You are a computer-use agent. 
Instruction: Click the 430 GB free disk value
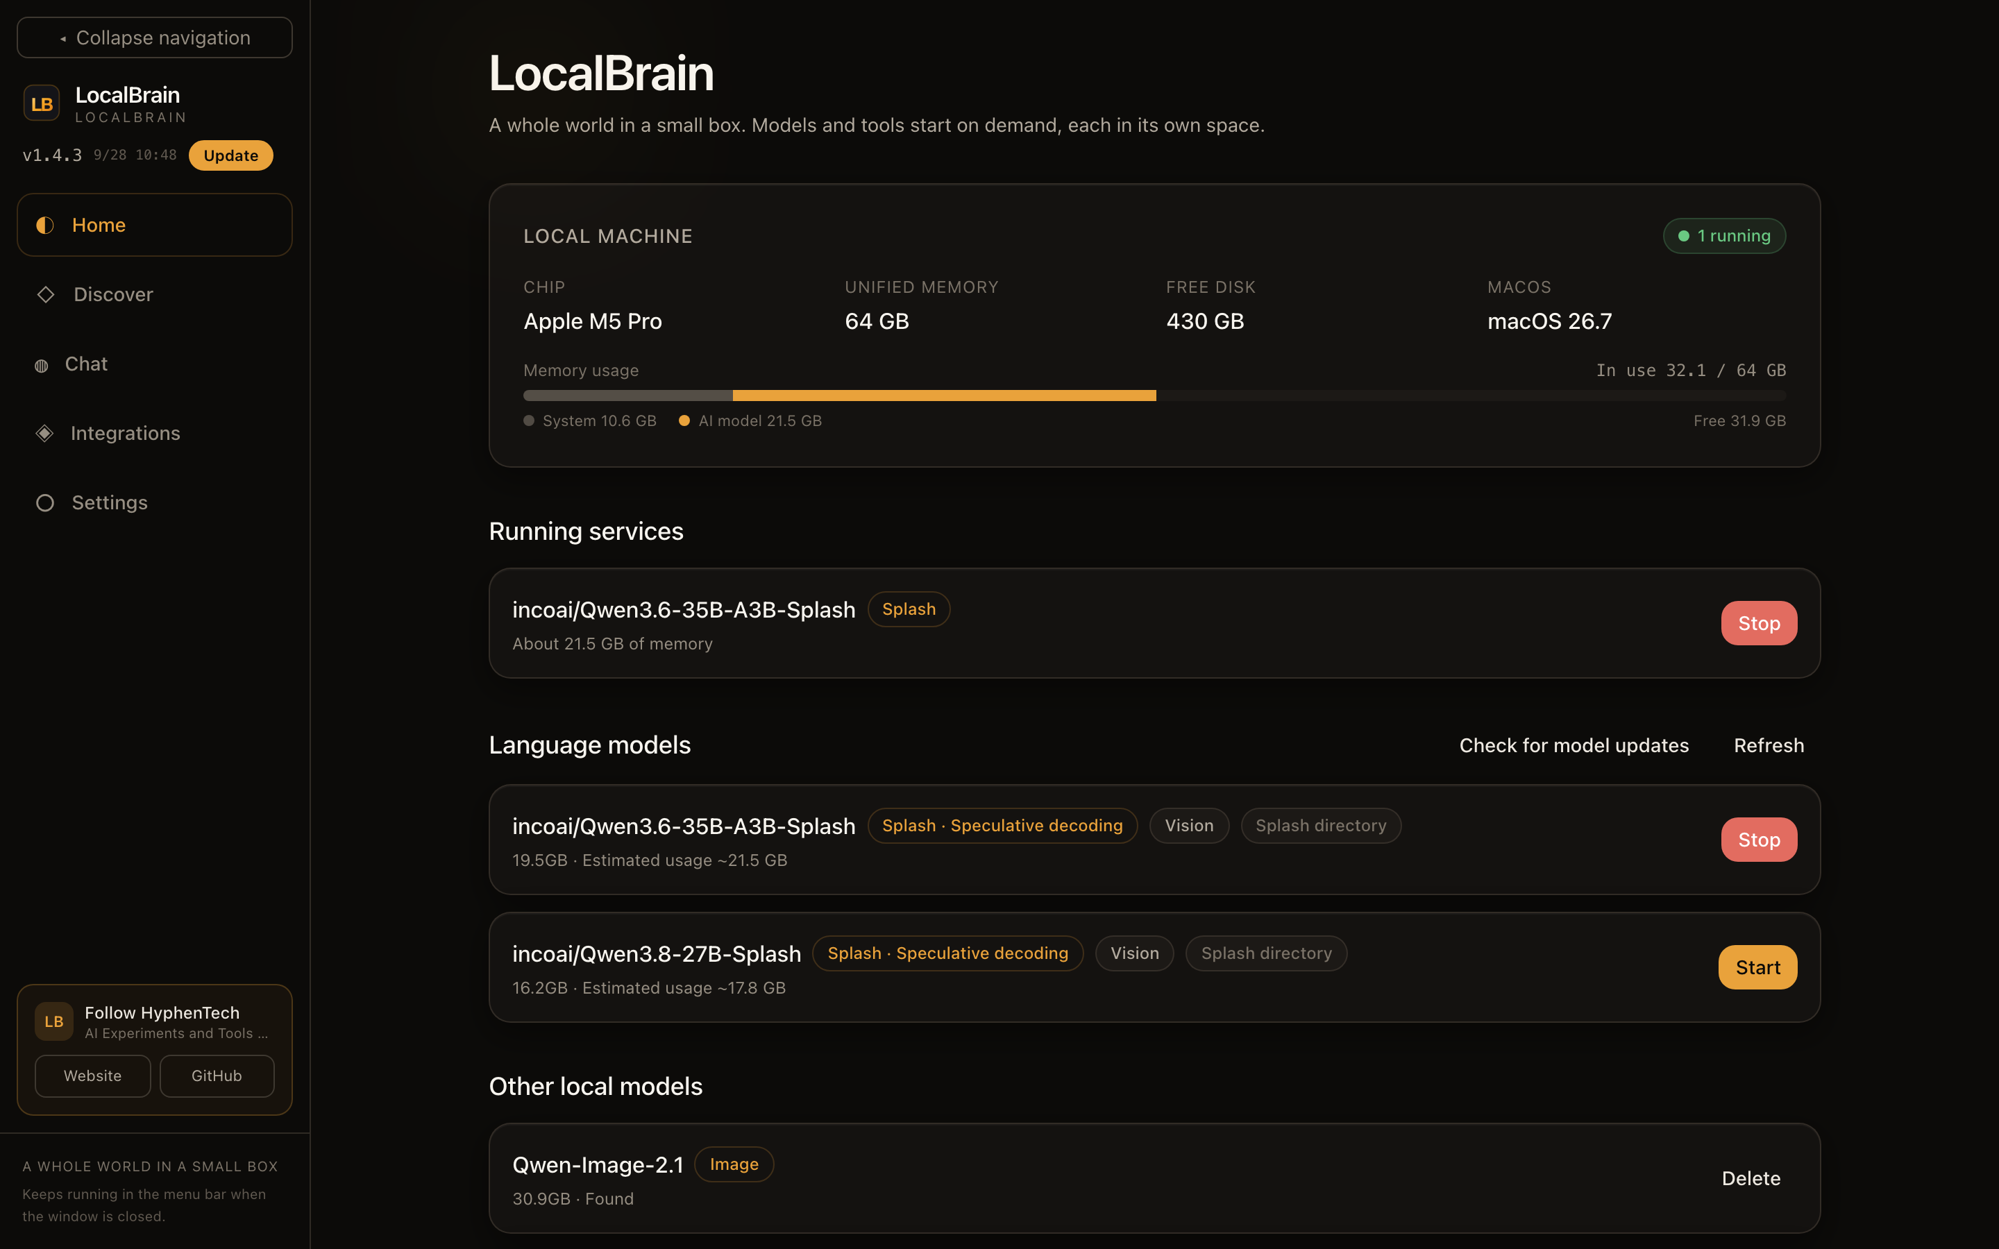click(x=1205, y=321)
